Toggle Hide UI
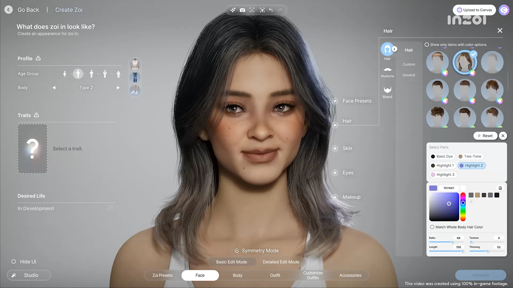Screen dimensions: 513x288 (x=13, y=262)
